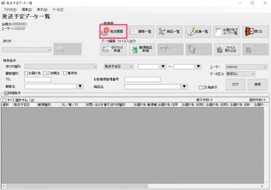This screenshot has width=271, height=190.
Task: Click ファイル出力 export button
Action: pyautogui.click(x=256, y=49)
